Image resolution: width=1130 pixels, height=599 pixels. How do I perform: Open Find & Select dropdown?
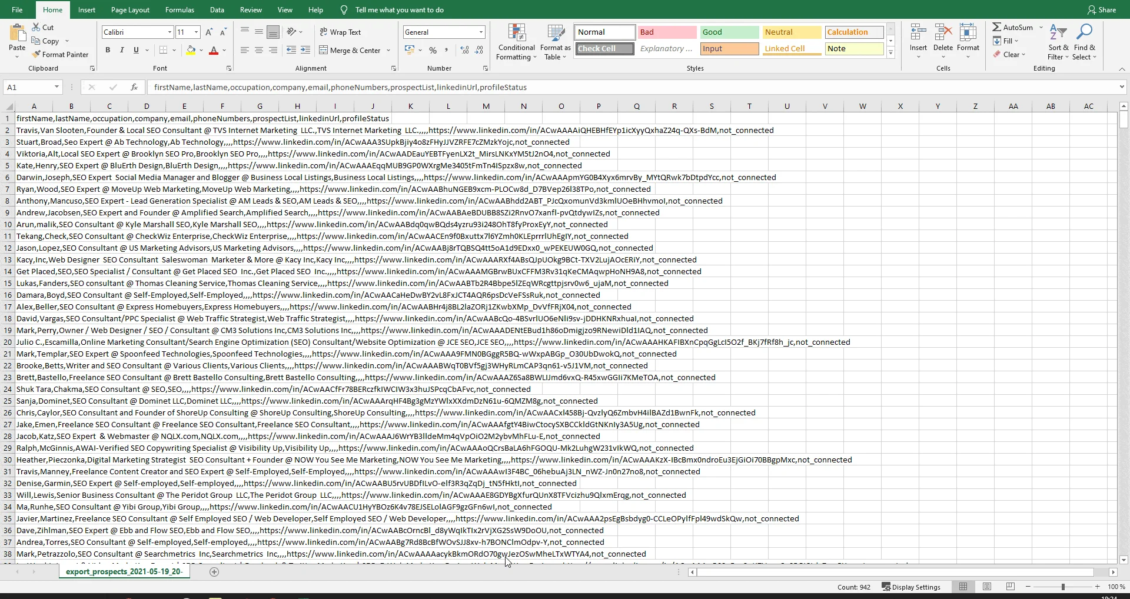pyautogui.click(x=1084, y=42)
